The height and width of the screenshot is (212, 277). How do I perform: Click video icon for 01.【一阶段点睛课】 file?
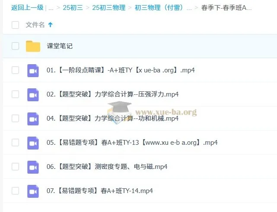pyautogui.click(x=33, y=70)
